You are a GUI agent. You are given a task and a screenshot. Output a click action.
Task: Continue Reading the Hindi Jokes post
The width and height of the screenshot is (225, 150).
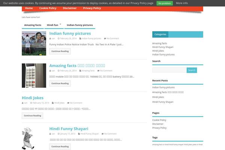[32, 116]
